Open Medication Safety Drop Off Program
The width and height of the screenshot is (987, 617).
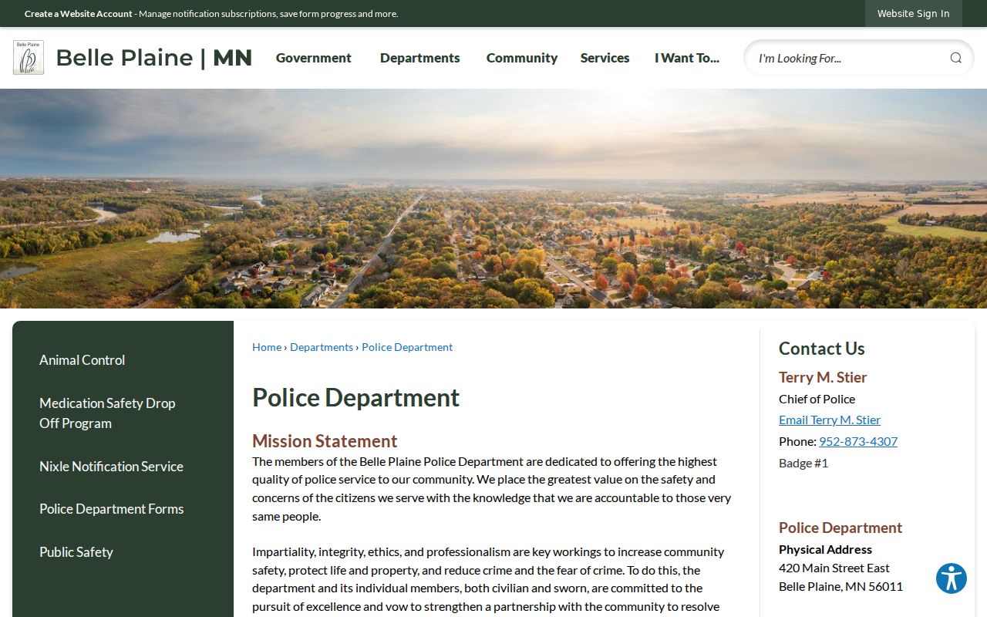pos(107,413)
